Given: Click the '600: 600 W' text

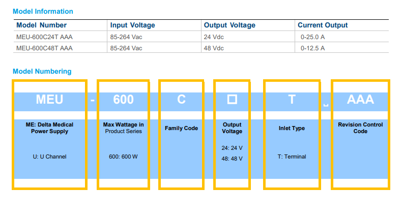Looking at the screenshot, I should coord(123,156).
